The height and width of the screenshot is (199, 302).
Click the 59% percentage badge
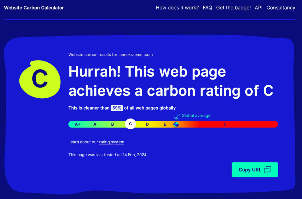[x=117, y=108]
